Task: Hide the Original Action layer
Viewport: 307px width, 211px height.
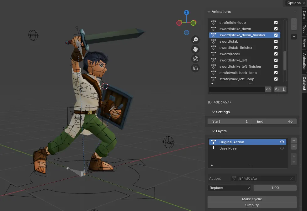Action: click(282, 142)
